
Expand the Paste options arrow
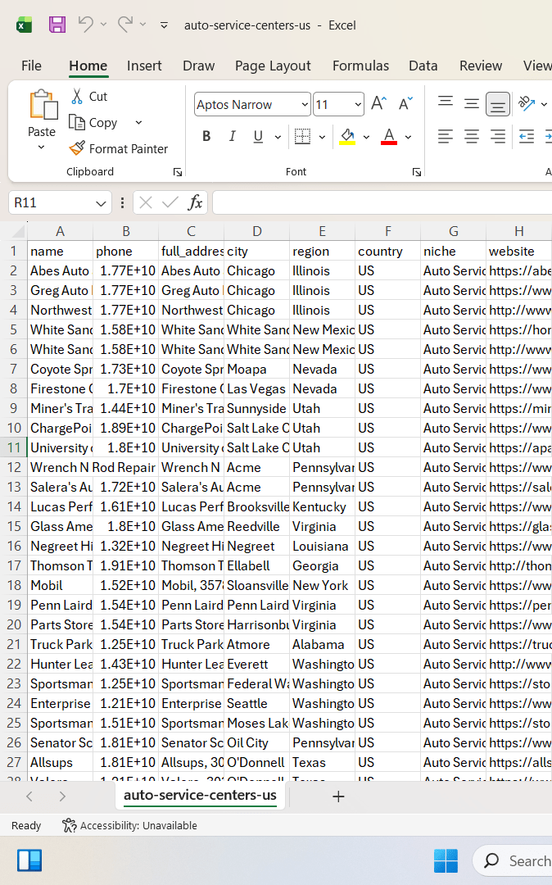tap(41, 147)
